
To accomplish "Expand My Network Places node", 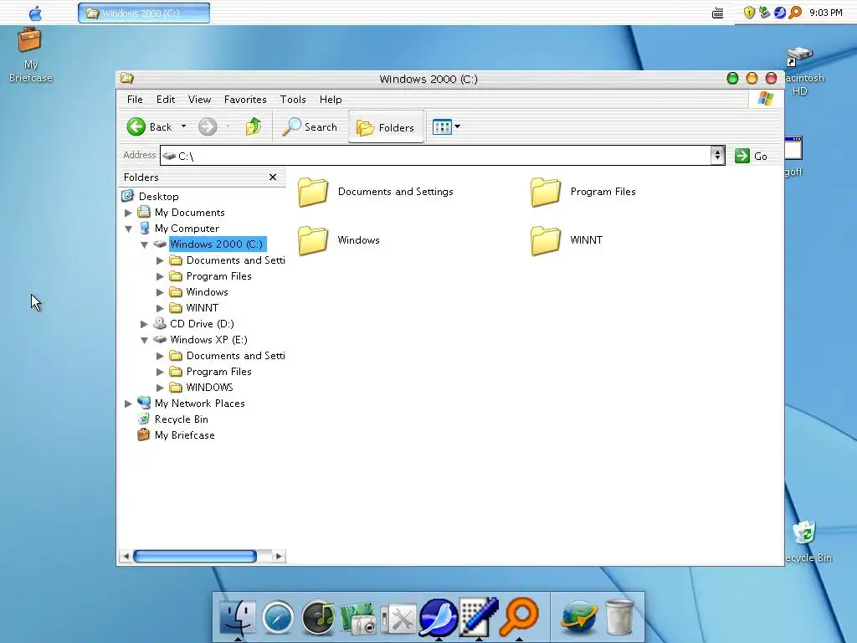I will click(x=128, y=404).
